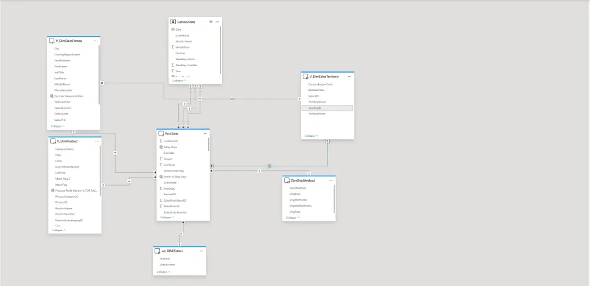Image resolution: width=590 pixels, height=286 pixels.
Task: Collapse the V_DimSalesTerritory table
Action: point(312,136)
